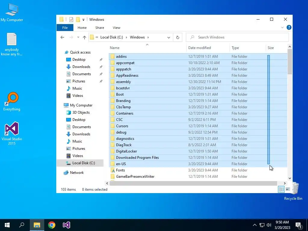Screen dimensions: 308x231
Task: Go back with the Back arrow
Action: (x=62, y=37)
